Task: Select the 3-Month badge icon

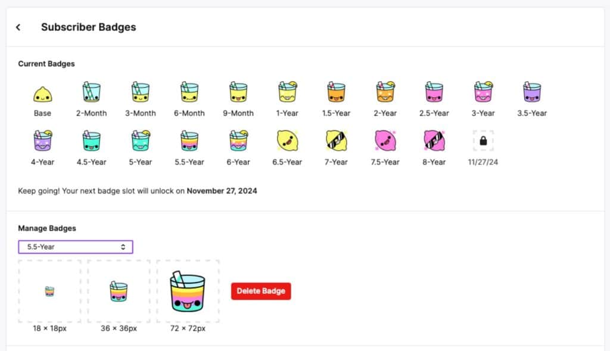Action: point(139,92)
